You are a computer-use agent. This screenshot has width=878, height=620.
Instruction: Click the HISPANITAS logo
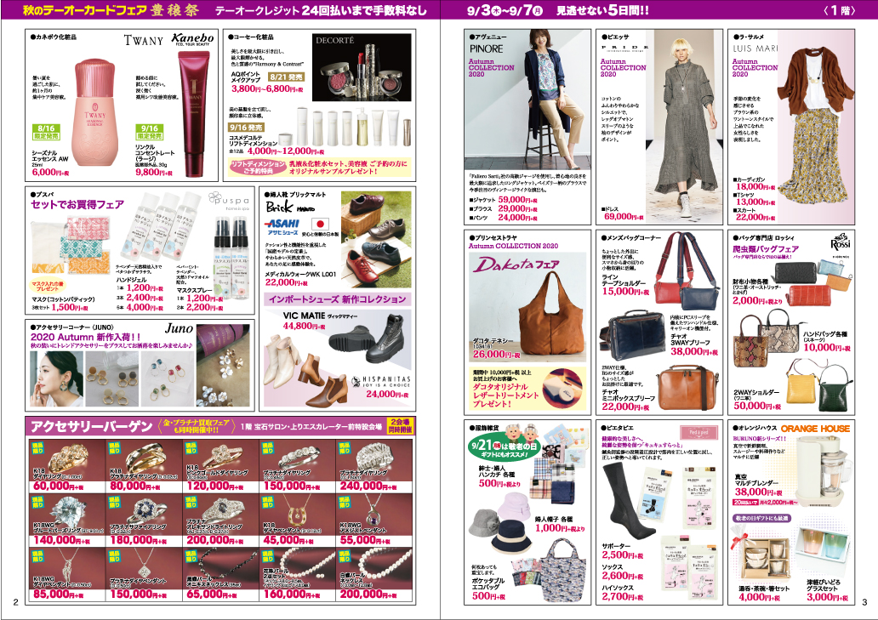point(381,382)
